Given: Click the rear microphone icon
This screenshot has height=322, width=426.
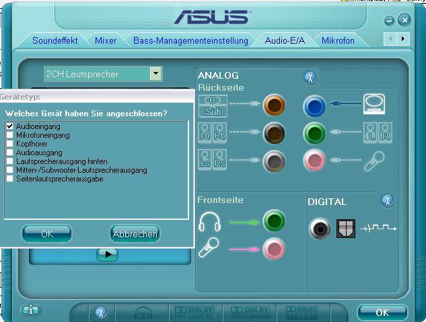Looking at the screenshot, I should [374, 161].
